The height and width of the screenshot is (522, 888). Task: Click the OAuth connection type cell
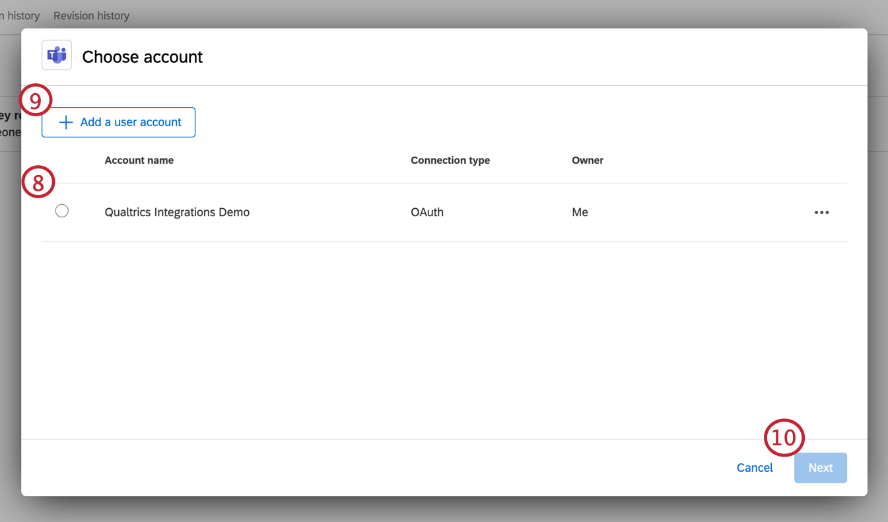click(x=427, y=212)
